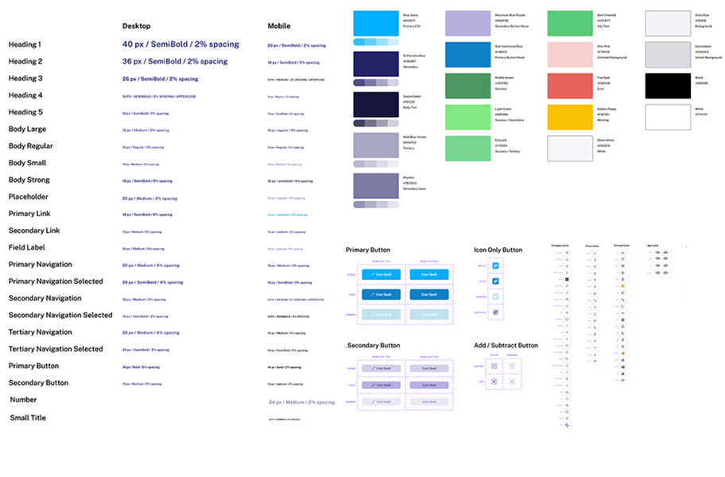
Task: Click the top glyph in Class Icons column
Action: pyautogui.click(x=595, y=253)
